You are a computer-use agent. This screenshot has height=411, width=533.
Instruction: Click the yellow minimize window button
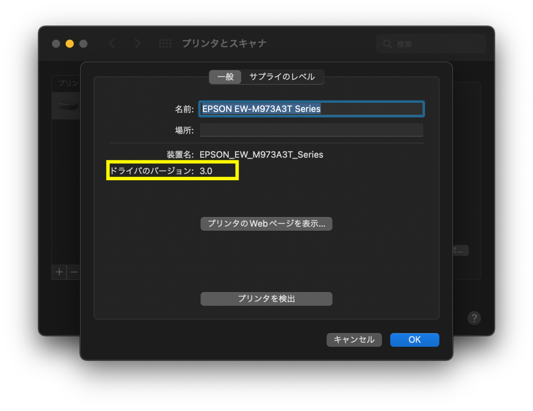pyautogui.click(x=70, y=43)
